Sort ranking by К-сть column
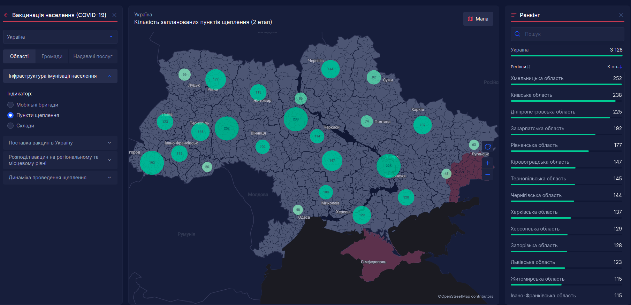Viewport: 631px width, 305px height. (x=615, y=67)
